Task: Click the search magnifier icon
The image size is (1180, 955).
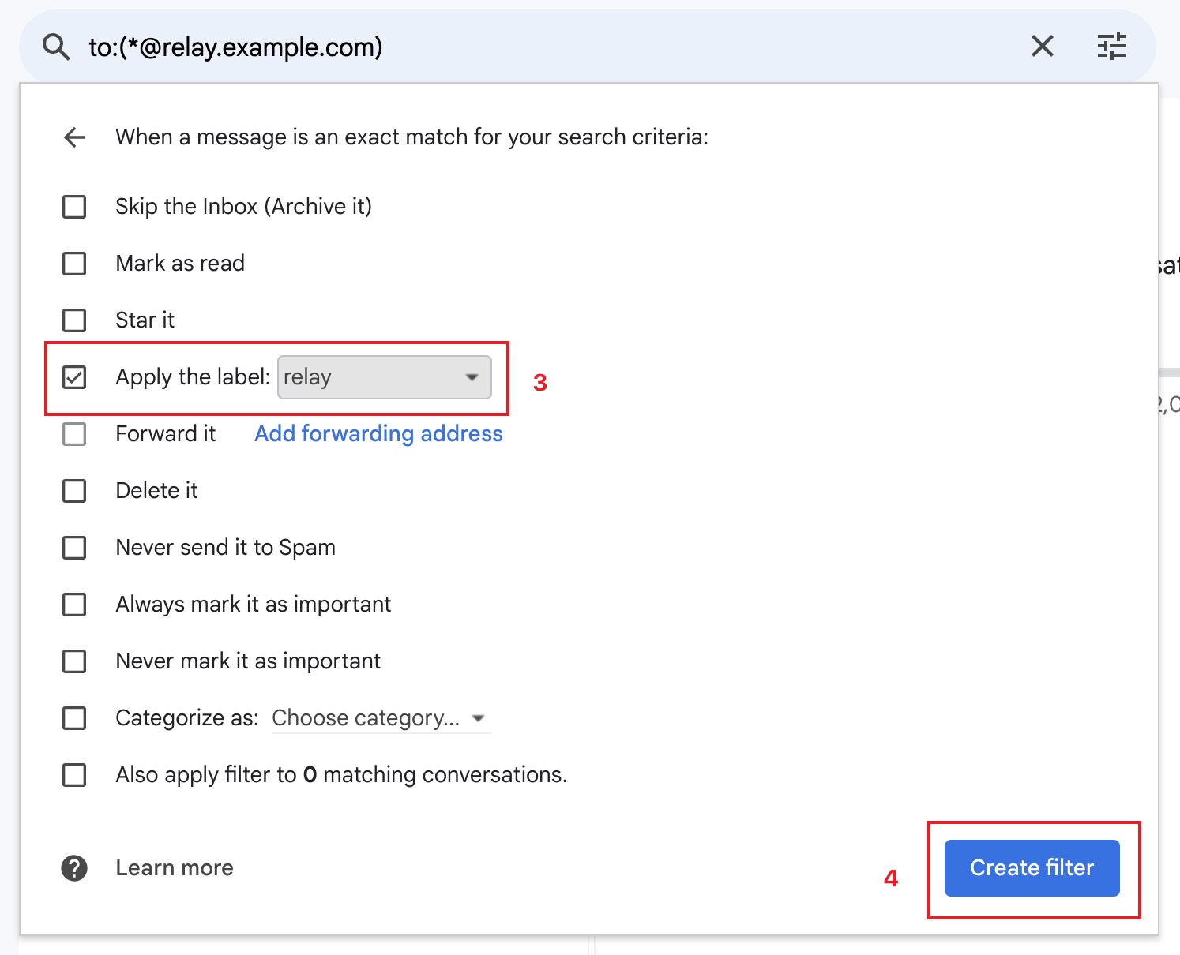Action: coord(56,47)
